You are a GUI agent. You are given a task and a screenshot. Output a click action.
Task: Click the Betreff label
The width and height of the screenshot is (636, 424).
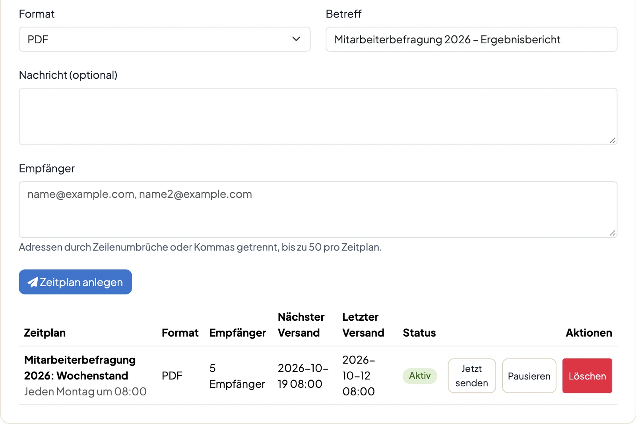click(344, 14)
